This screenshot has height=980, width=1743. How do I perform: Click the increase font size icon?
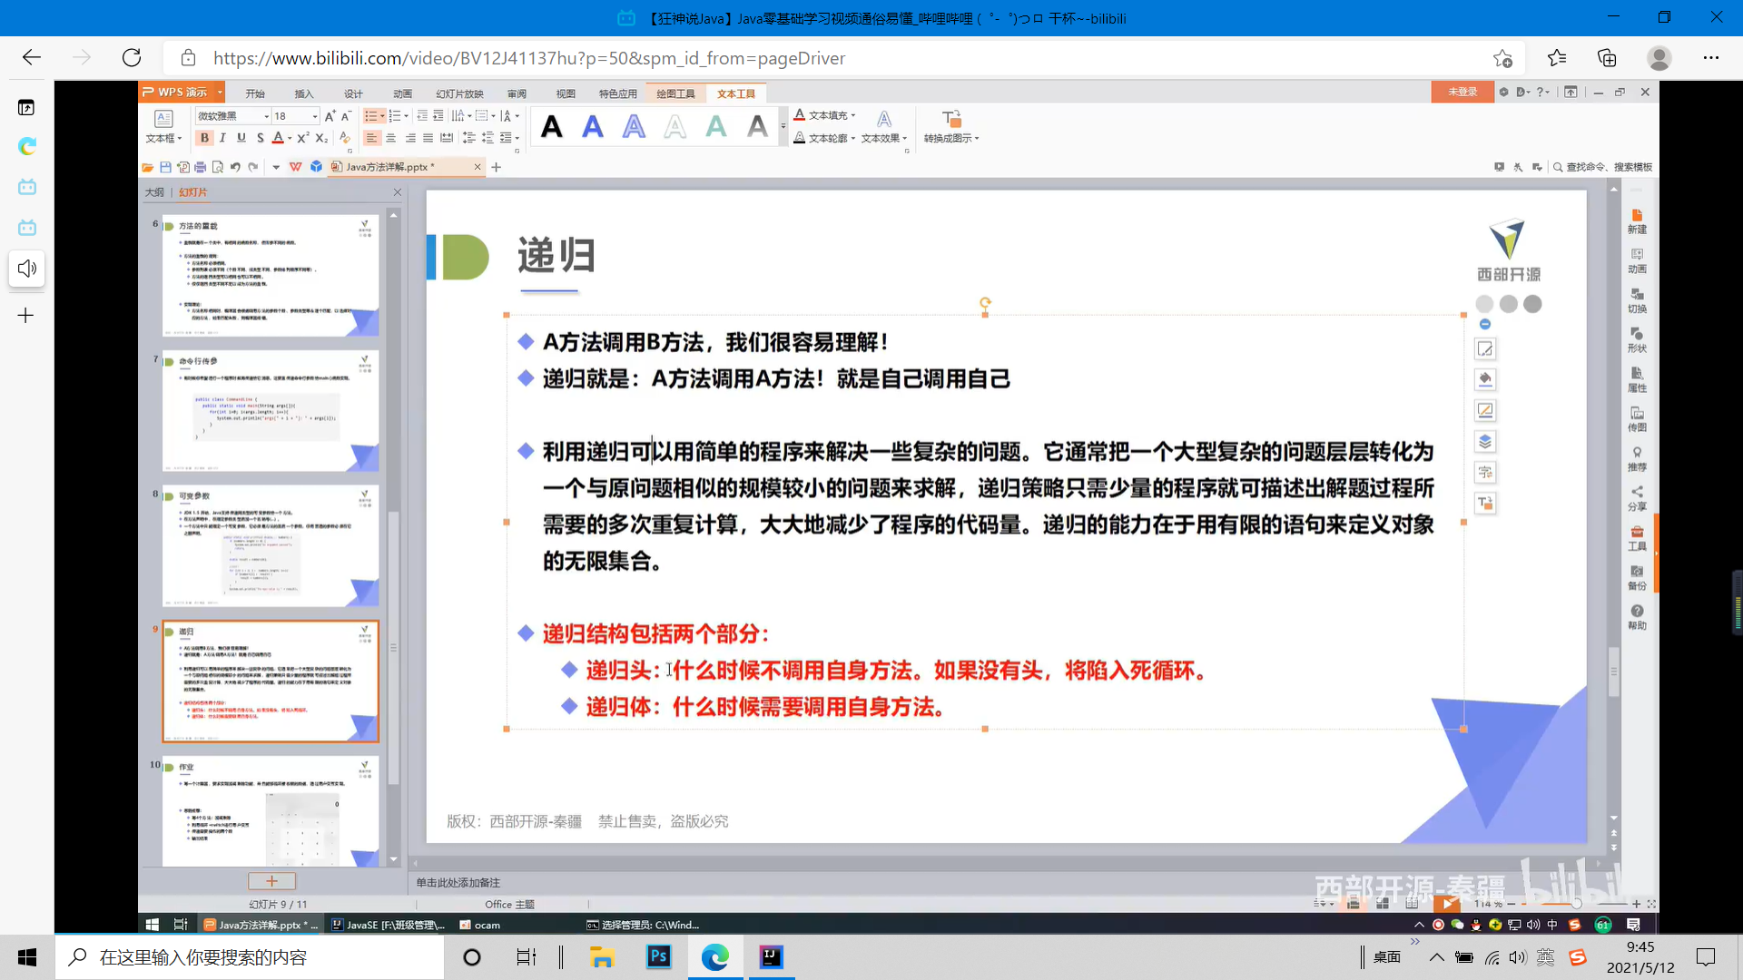click(x=330, y=116)
